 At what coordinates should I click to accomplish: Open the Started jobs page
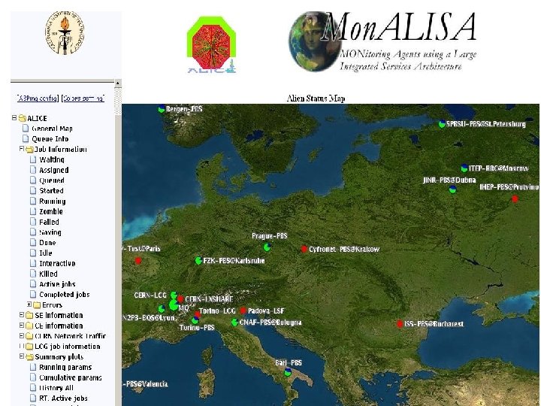(x=51, y=191)
